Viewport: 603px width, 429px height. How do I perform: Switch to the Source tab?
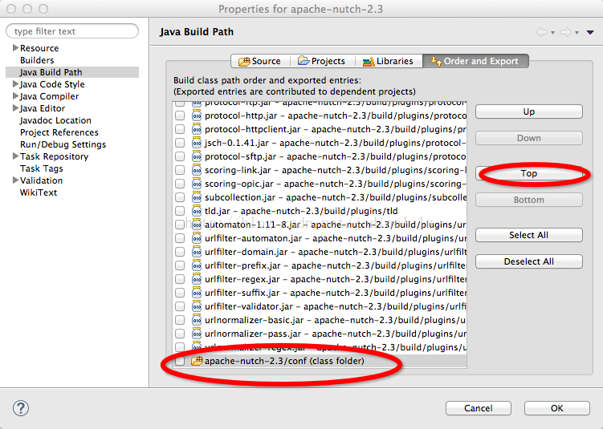[x=259, y=61]
